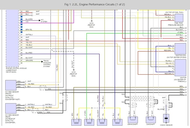Select the rear oxygen sensor component box
Screen dimensions: 190x128
coord(11,108)
